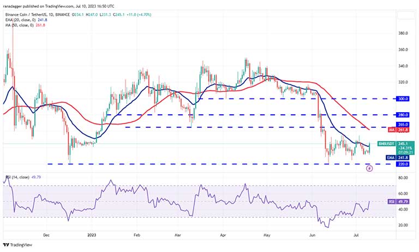The image size is (419, 252).
Task: Open the TradingView logo at bottom left
Action: 17,245
